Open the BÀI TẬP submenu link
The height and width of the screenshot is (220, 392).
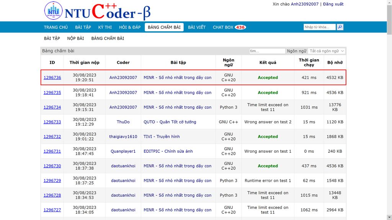click(x=52, y=38)
